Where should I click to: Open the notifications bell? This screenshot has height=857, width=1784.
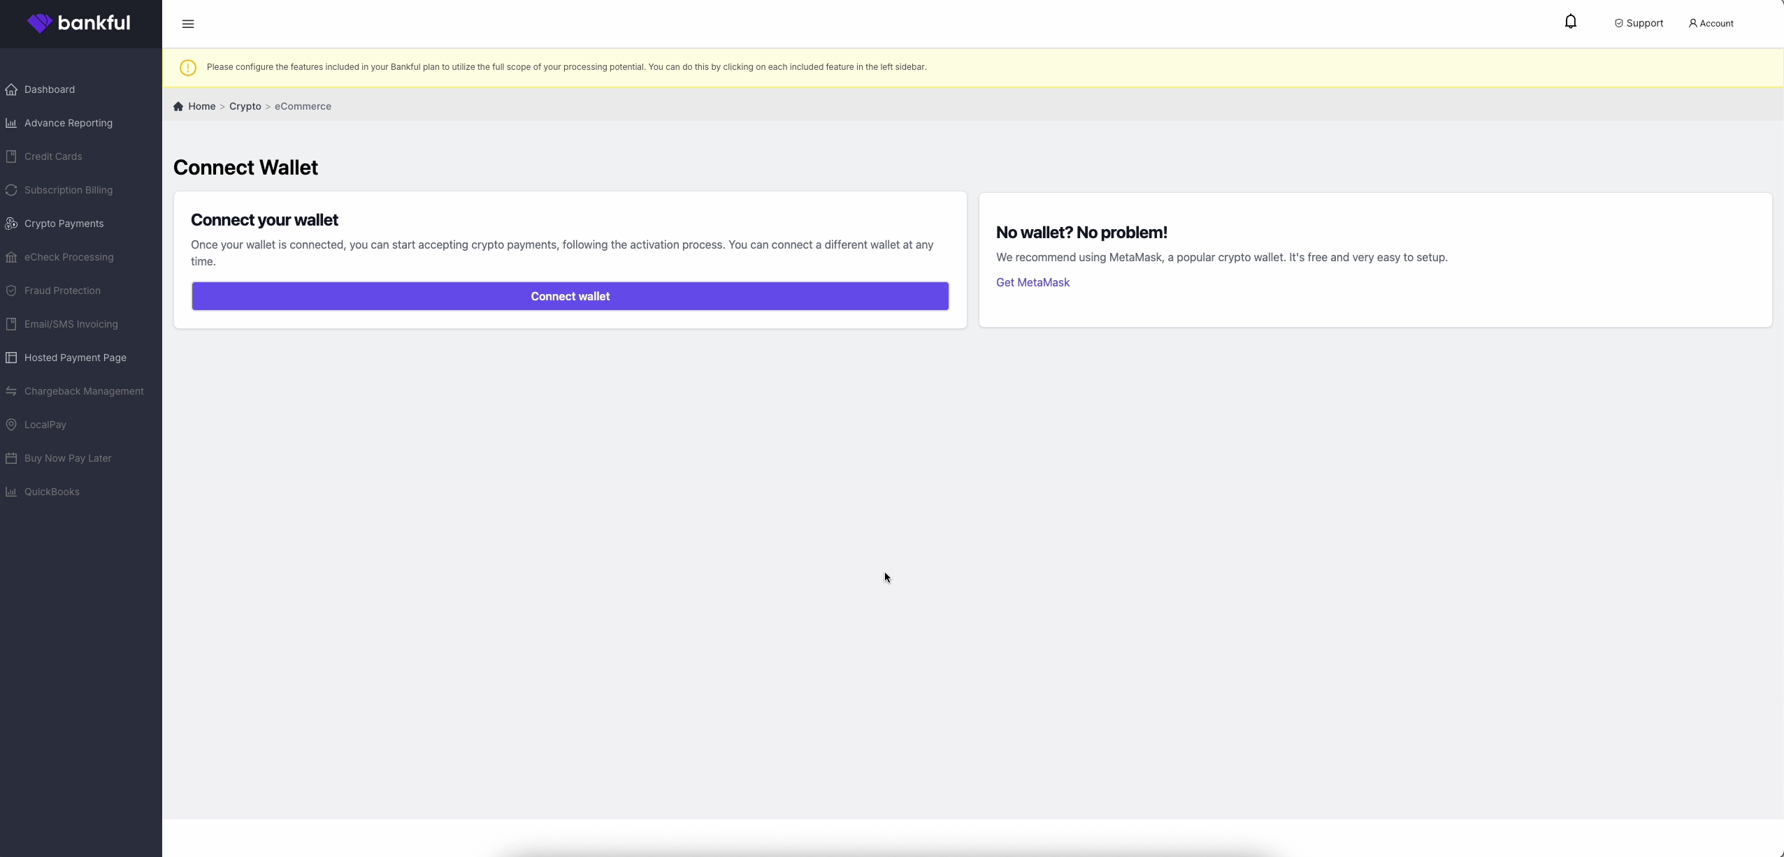click(x=1571, y=22)
